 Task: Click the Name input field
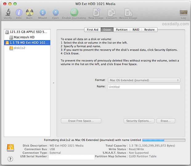point(144,87)
